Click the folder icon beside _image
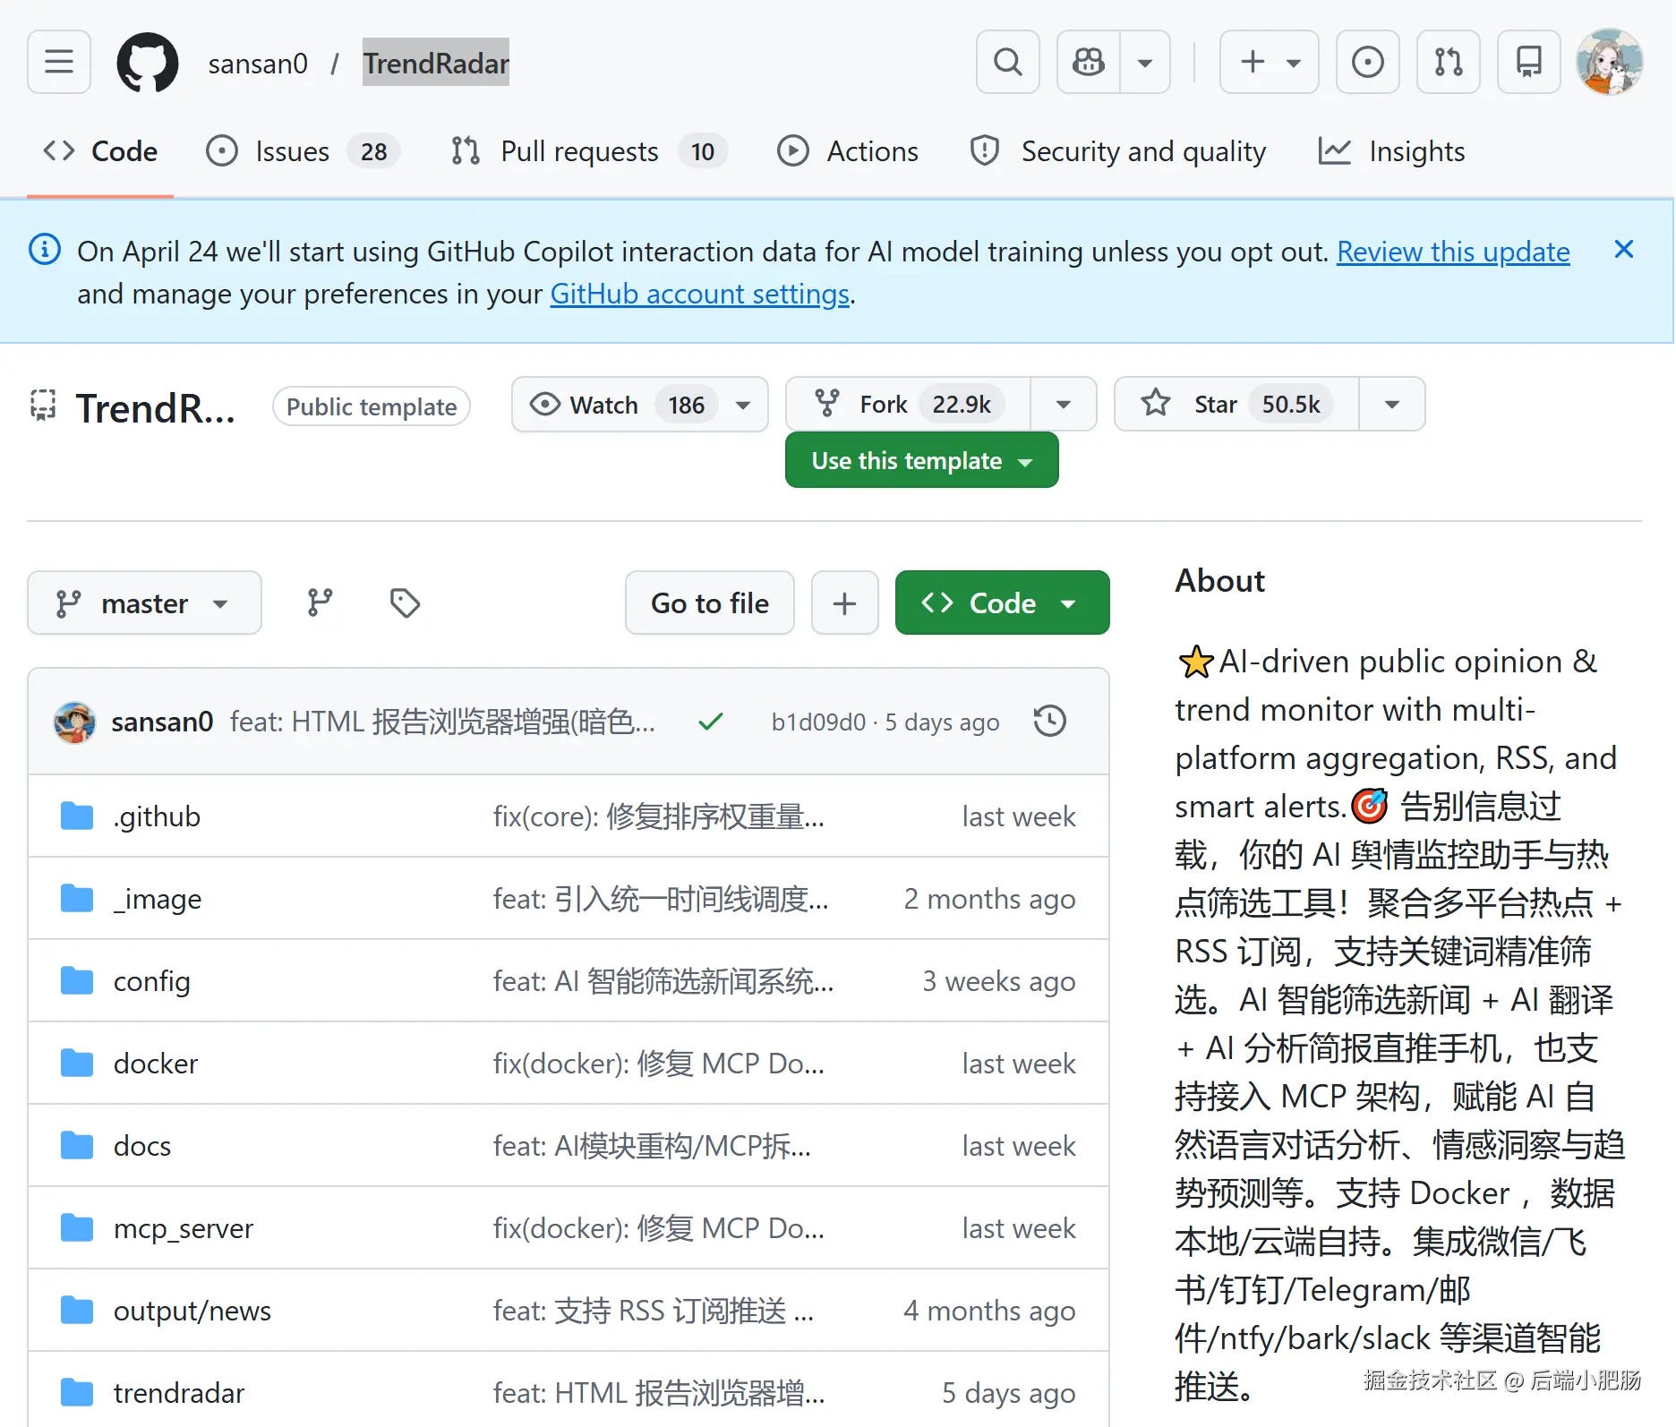 point(77,899)
